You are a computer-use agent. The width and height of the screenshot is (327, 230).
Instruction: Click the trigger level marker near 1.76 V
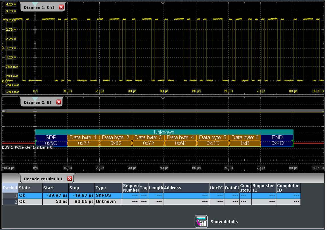pos(3,49)
